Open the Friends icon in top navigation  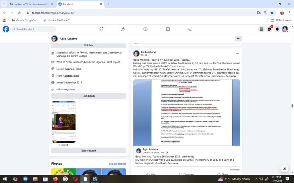(123, 29)
